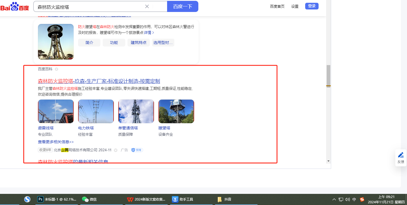Click the page scrollbar down arrow
Screen dimensions: 407x205
(328, 161)
